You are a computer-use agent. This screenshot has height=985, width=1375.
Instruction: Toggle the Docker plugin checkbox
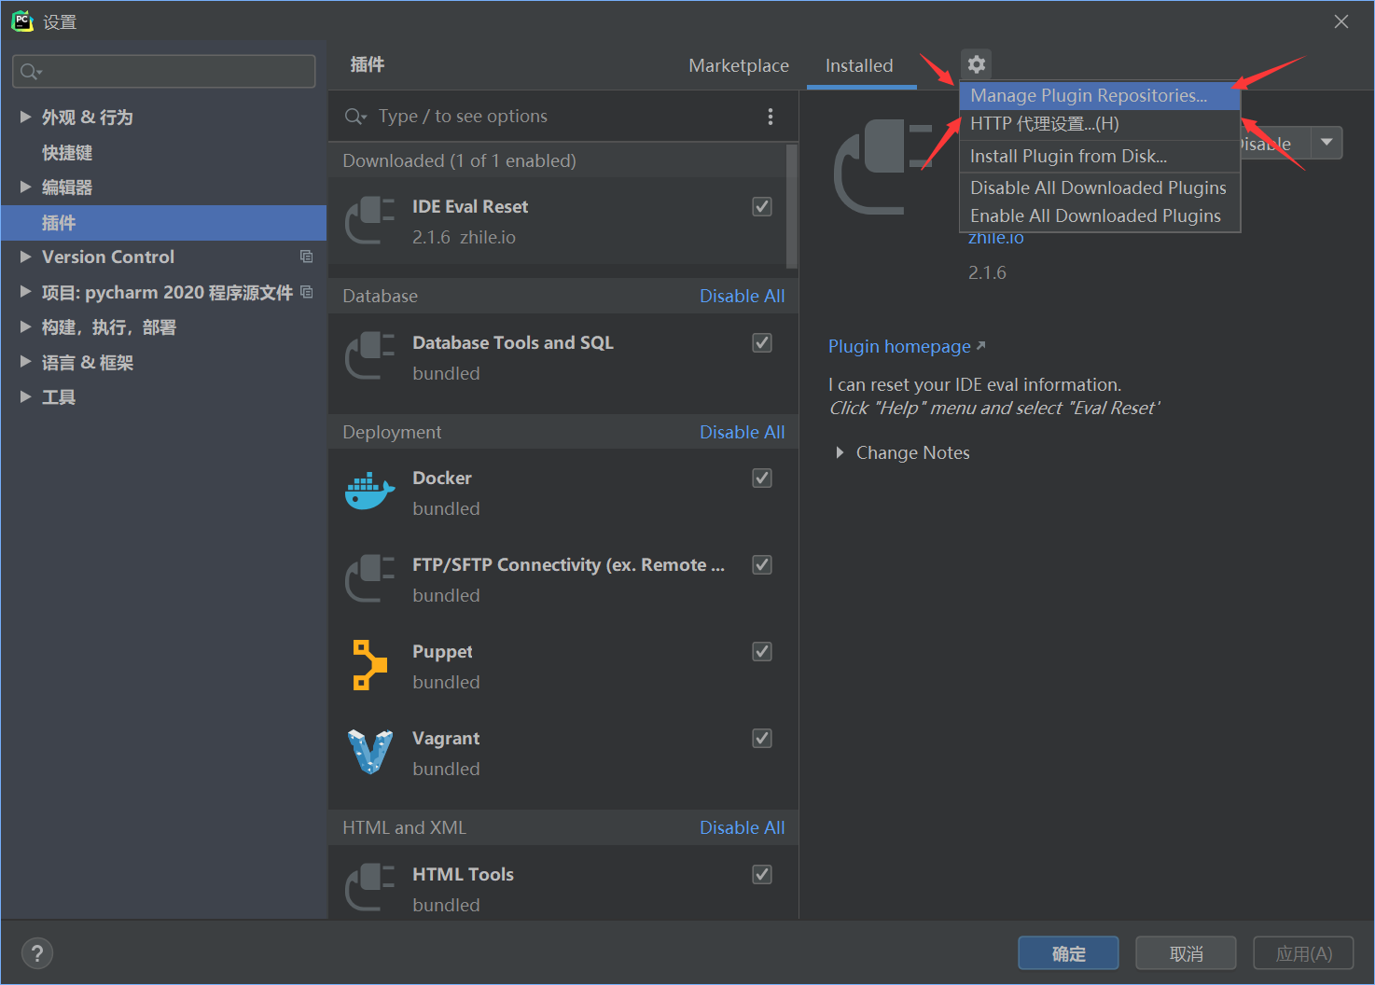[762, 478]
